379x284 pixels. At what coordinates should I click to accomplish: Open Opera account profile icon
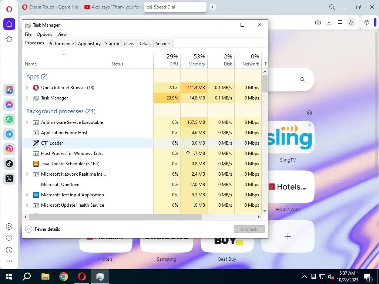click(x=351, y=22)
